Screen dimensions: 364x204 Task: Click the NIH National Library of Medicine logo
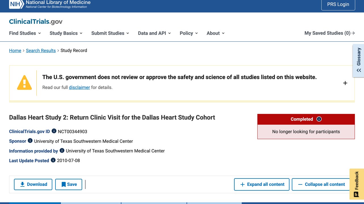(x=50, y=4)
